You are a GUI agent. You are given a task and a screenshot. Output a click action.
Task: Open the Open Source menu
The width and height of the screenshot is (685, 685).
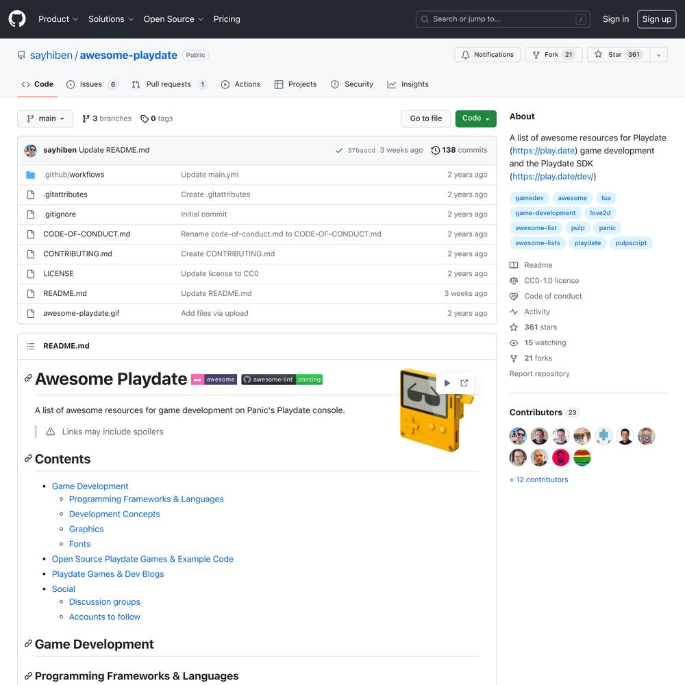click(x=173, y=19)
